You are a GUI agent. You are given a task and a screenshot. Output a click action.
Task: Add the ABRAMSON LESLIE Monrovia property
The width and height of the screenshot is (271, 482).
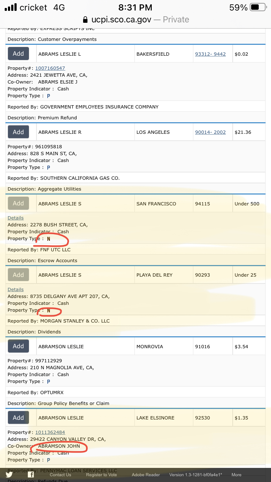coord(18,346)
